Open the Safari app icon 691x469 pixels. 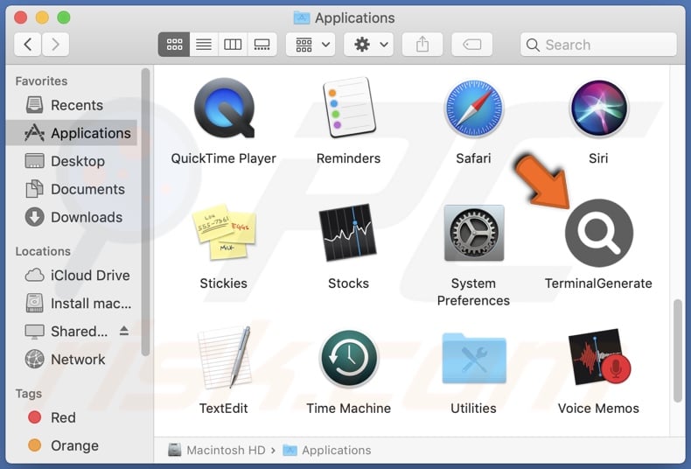pyautogui.click(x=473, y=108)
